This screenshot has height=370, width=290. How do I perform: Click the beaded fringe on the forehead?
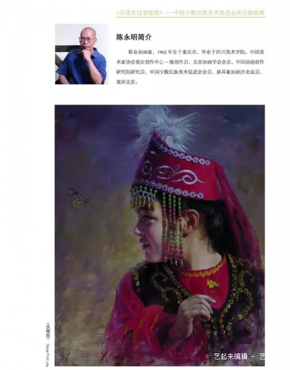tap(143, 198)
